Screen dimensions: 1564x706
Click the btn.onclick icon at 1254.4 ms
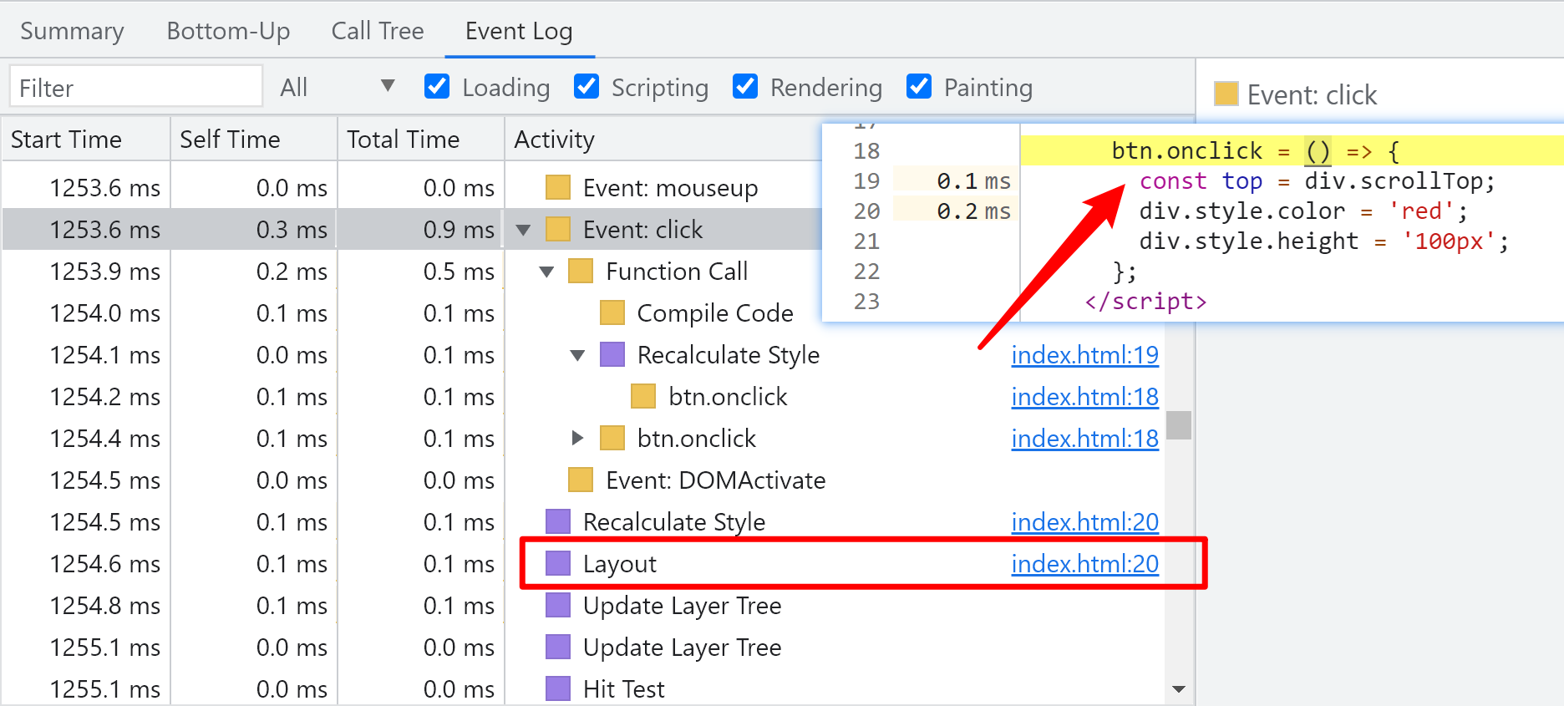(x=612, y=438)
